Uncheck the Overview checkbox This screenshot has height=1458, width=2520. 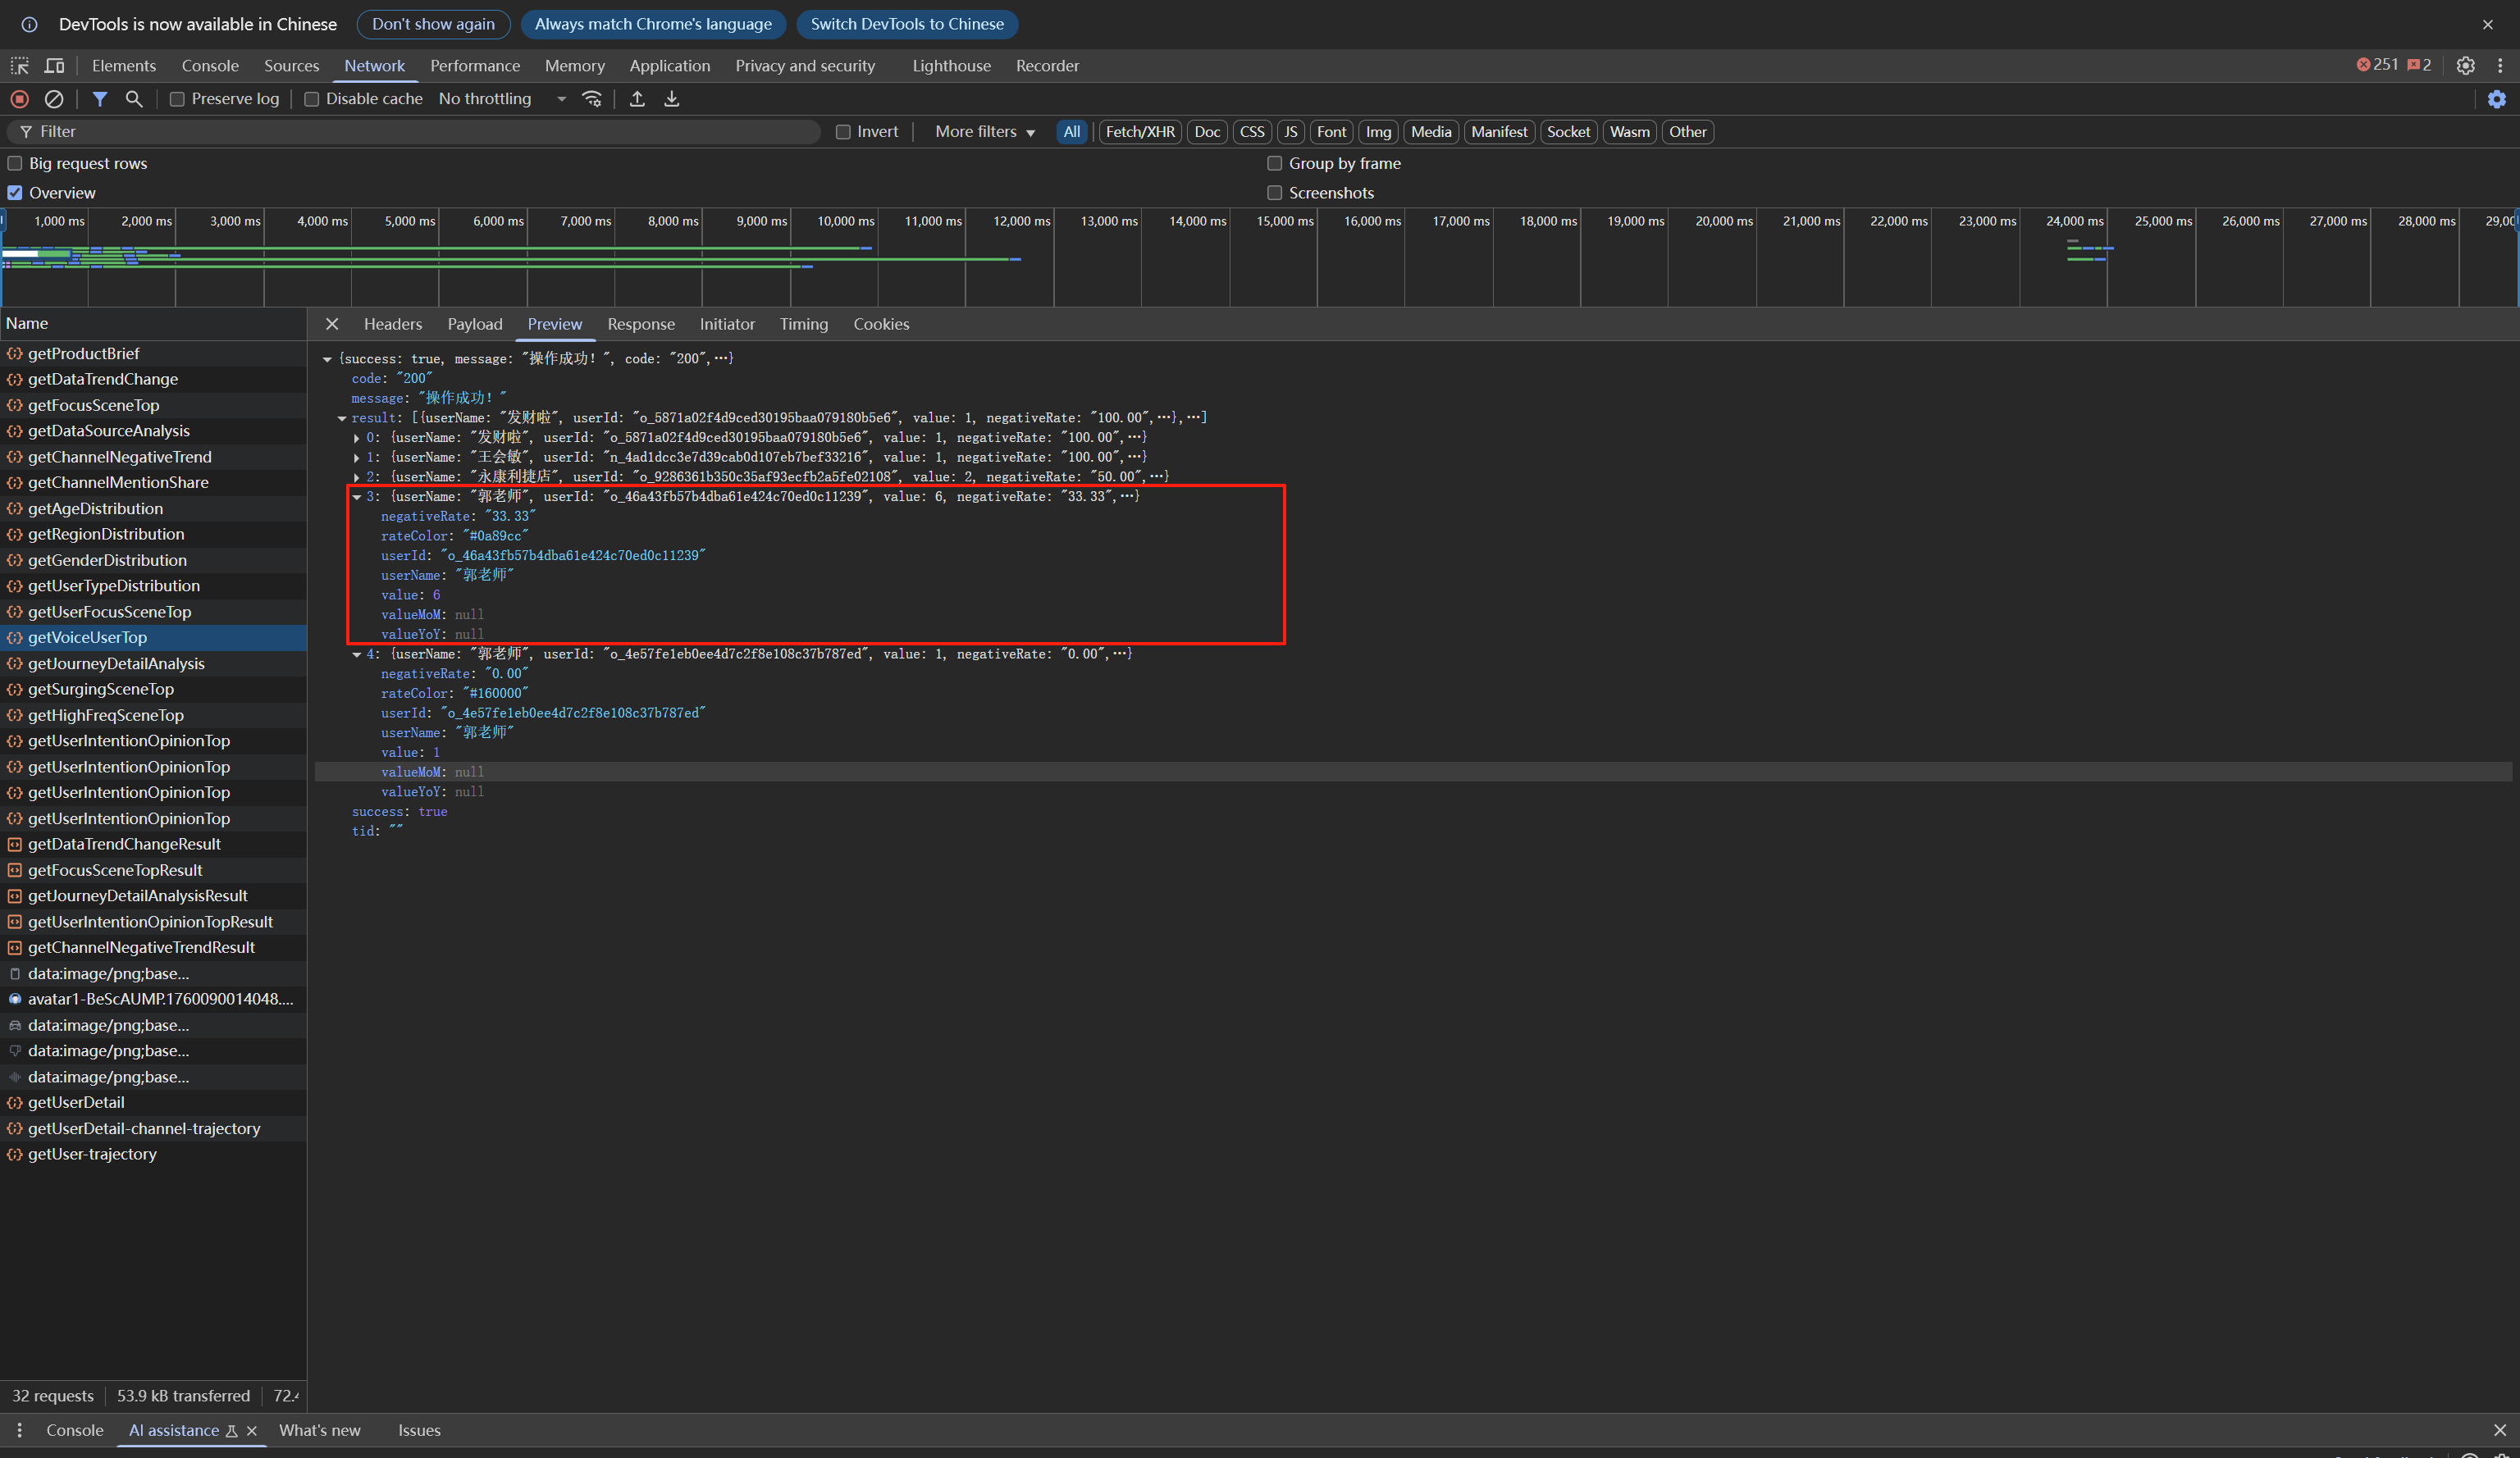(x=15, y=193)
